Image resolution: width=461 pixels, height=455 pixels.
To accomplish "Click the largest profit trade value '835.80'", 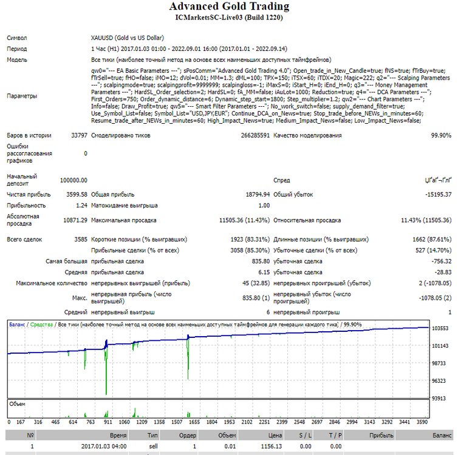I will [x=261, y=261].
